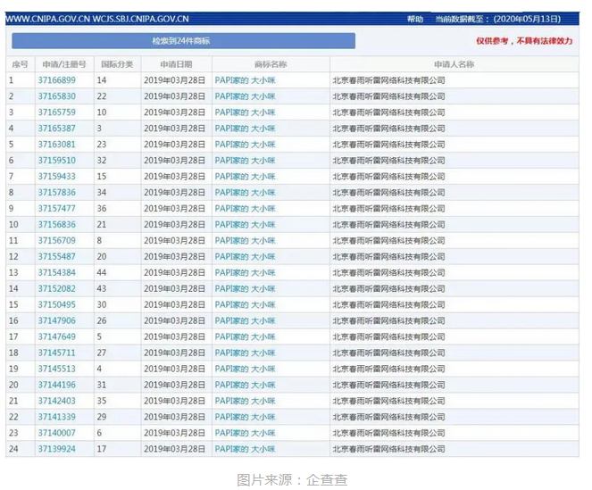Open trademark name in row 20
This screenshot has height=490, width=592.
click(x=245, y=385)
